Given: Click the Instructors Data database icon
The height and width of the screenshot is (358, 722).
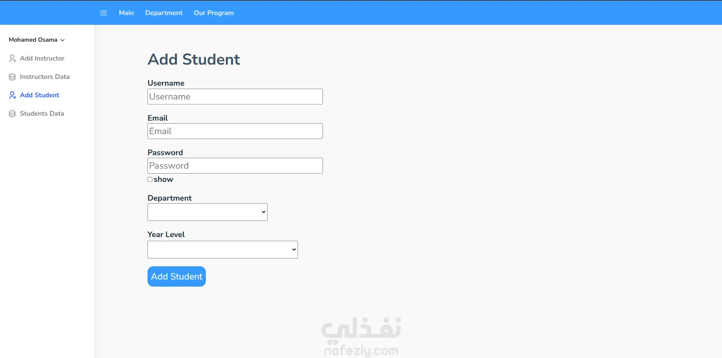Looking at the screenshot, I should [x=12, y=77].
